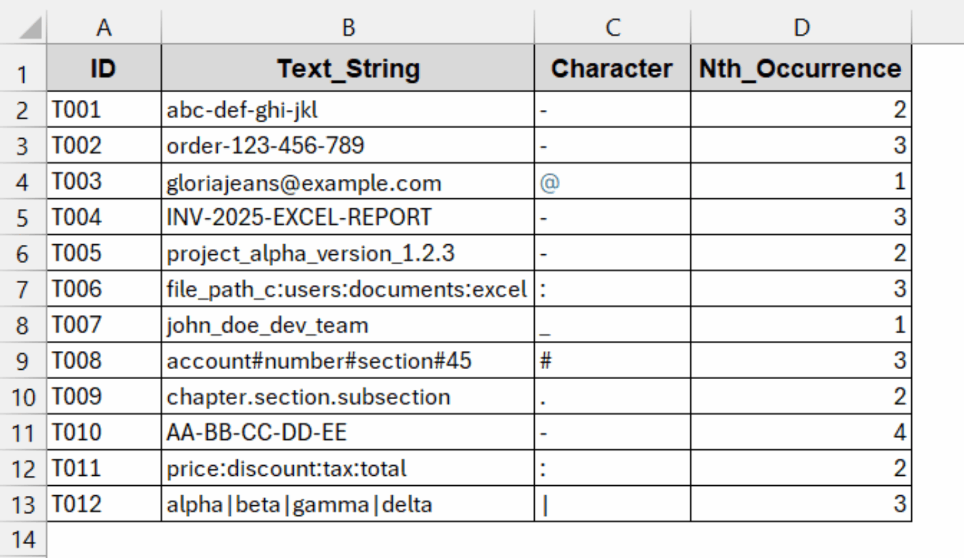964x558 pixels.
Task: Select row 1 header
Action: tap(23, 75)
